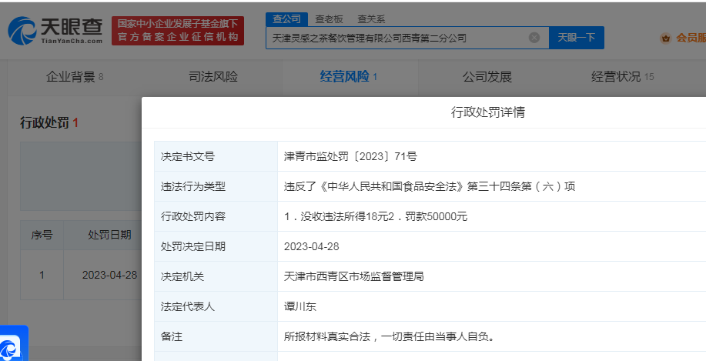Click the 天眼一下 search button
This screenshot has height=361, width=706.
577,38
